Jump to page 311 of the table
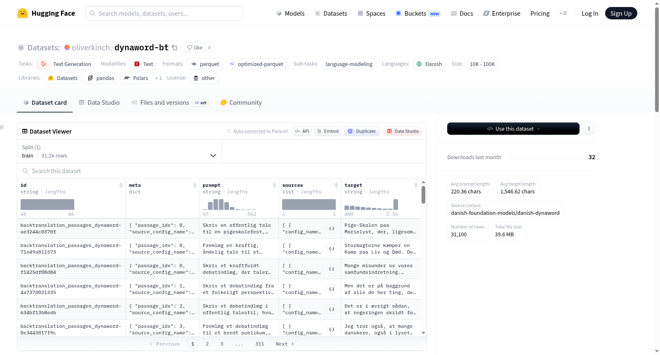 coord(259,344)
